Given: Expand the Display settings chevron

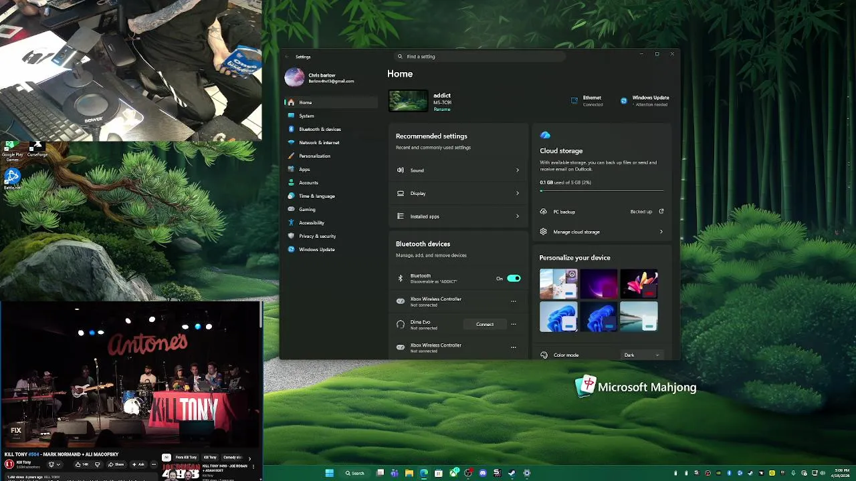Looking at the screenshot, I should 517,193.
